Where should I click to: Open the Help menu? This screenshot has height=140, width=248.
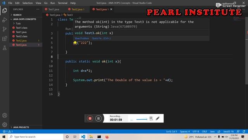[73, 3]
